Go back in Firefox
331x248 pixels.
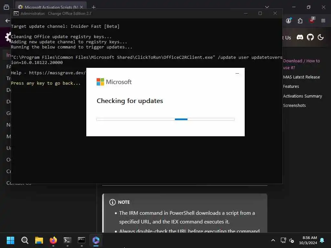click(x=8, y=21)
